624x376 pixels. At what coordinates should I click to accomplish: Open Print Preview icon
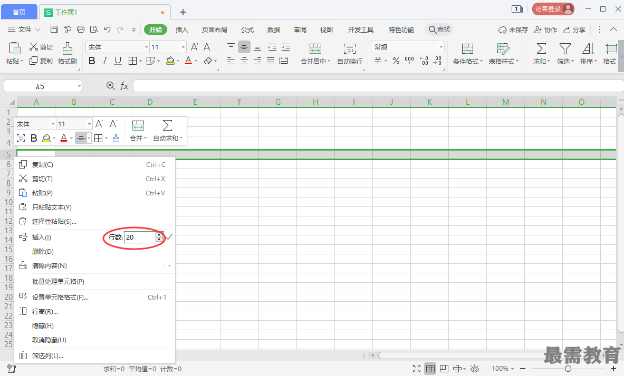tap(94, 29)
